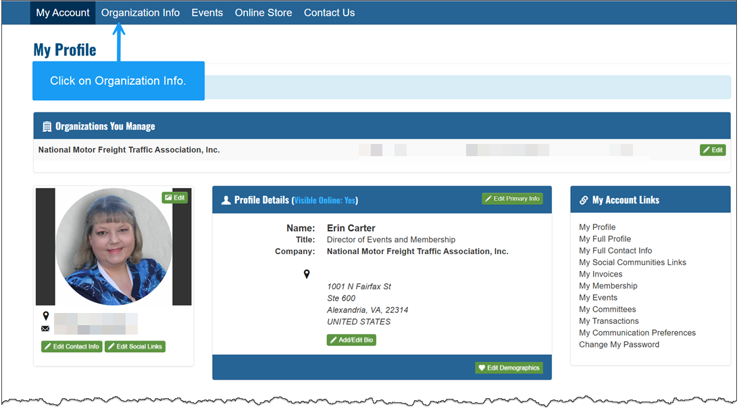Click the My Account tab
The height and width of the screenshot is (411, 739).
coord(63,13)
